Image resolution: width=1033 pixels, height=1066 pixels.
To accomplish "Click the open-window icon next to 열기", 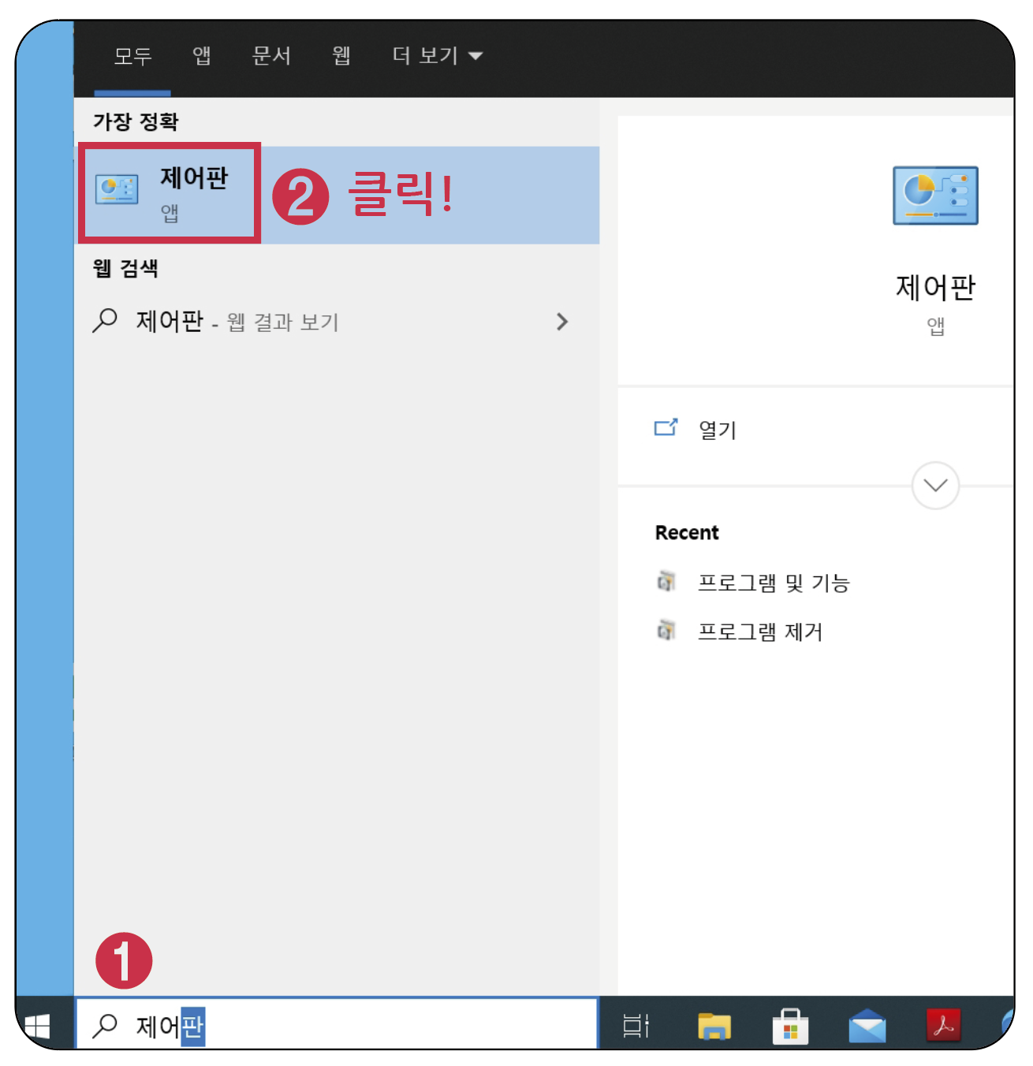I will pyautogui.click(x=666, y=427).
